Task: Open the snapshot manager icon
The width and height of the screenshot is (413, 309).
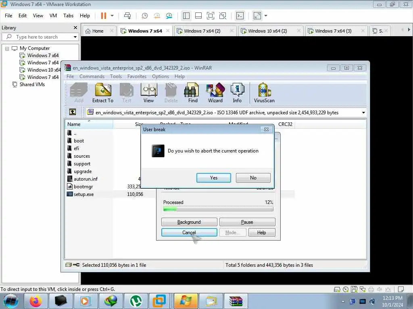Action: tap(169, 16)
